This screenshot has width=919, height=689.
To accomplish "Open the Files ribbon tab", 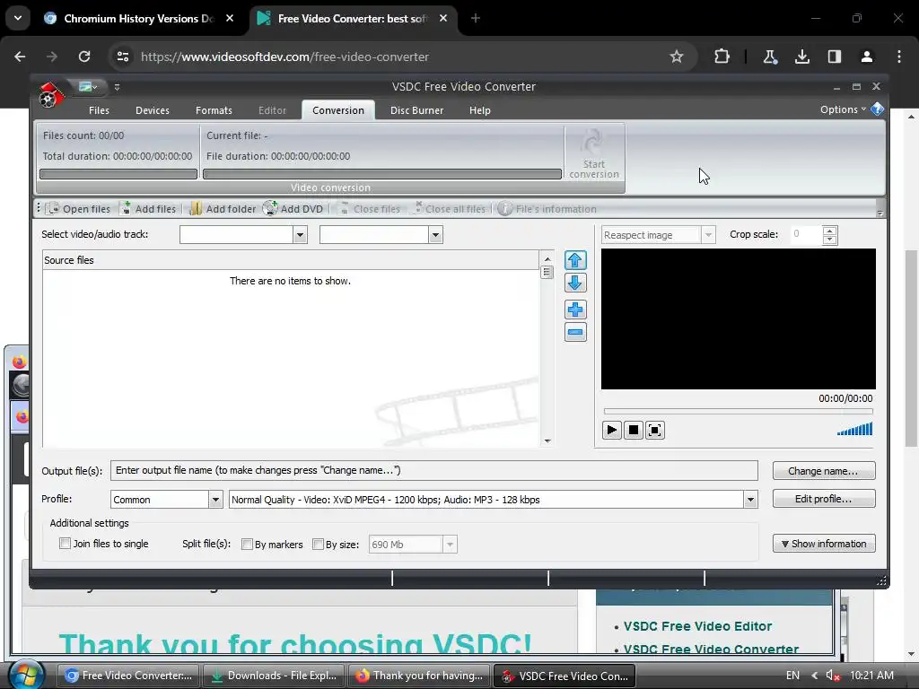I will [99, 110].
